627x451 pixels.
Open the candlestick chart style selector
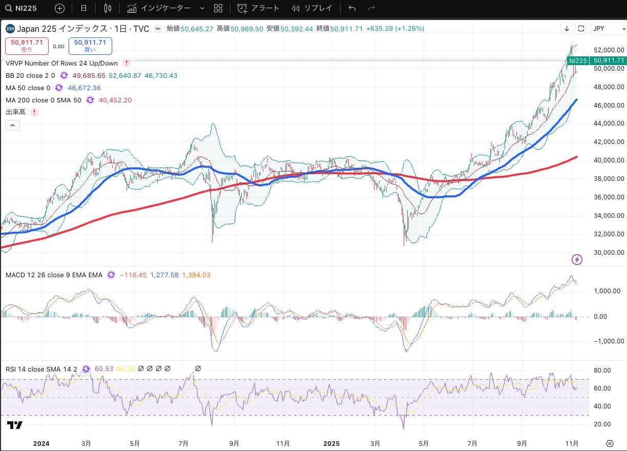[108, 8]
